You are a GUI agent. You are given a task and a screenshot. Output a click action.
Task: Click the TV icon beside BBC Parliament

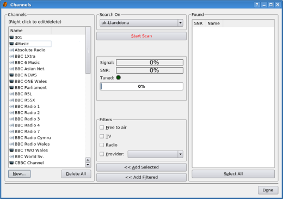[x=11, y=88]
